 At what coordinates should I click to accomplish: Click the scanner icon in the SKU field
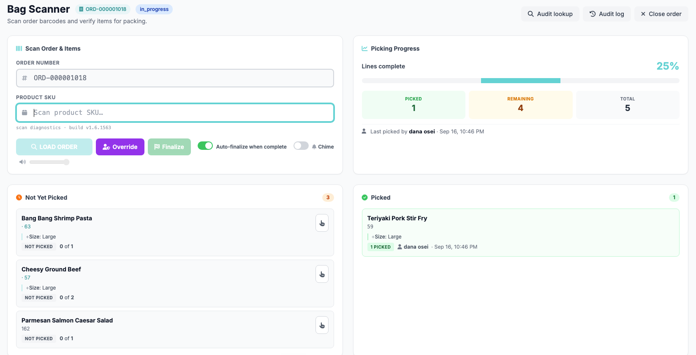click(x=24, y=113)
